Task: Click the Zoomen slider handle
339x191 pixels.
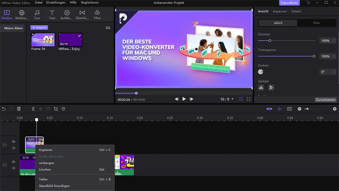Action: pyautogui.click(x=270, y=41)
